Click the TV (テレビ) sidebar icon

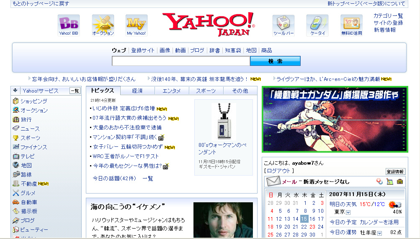[16, 156]
